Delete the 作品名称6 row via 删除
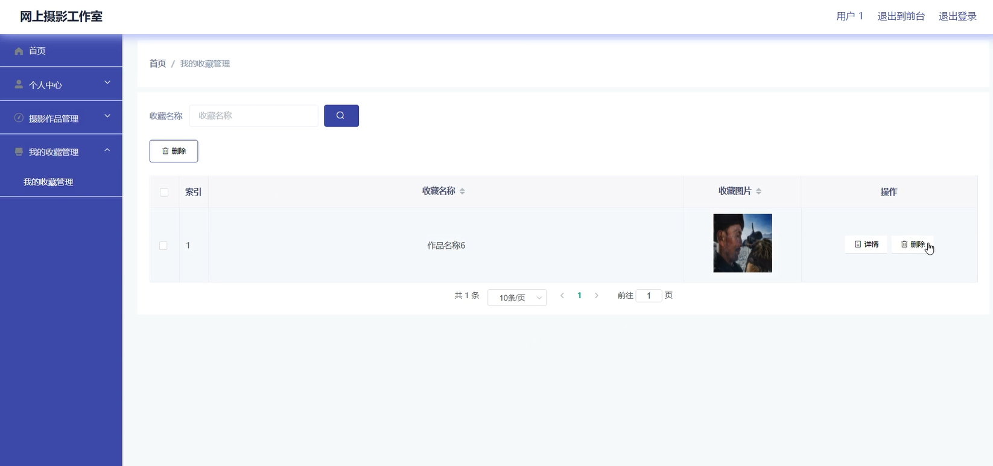The height and width of the screenshot is (466, 993). [913, 244]
